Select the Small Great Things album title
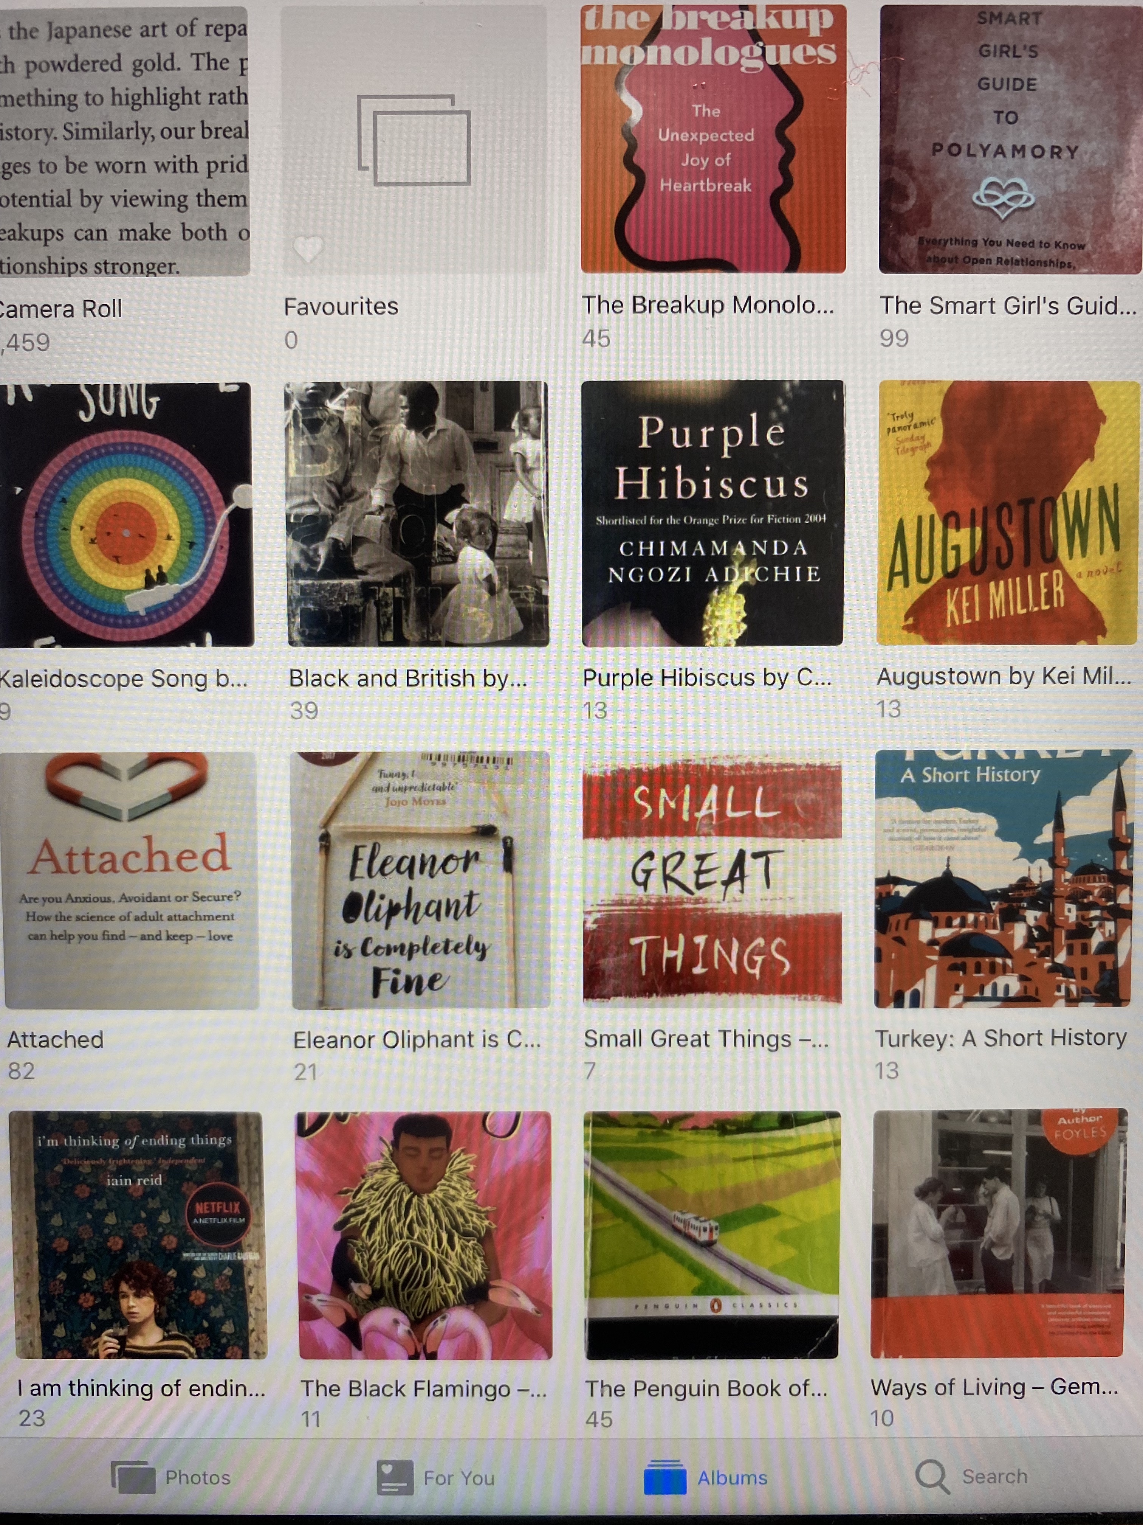The height and width of the screenshot is (1525, 1143). click(706, 1038)
